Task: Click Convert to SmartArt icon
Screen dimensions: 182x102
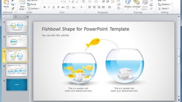Action: tap(119, 8)
